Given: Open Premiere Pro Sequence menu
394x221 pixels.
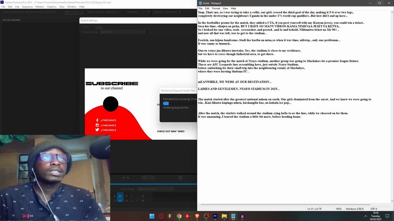Looking at the screenshot, I should 27,7.
